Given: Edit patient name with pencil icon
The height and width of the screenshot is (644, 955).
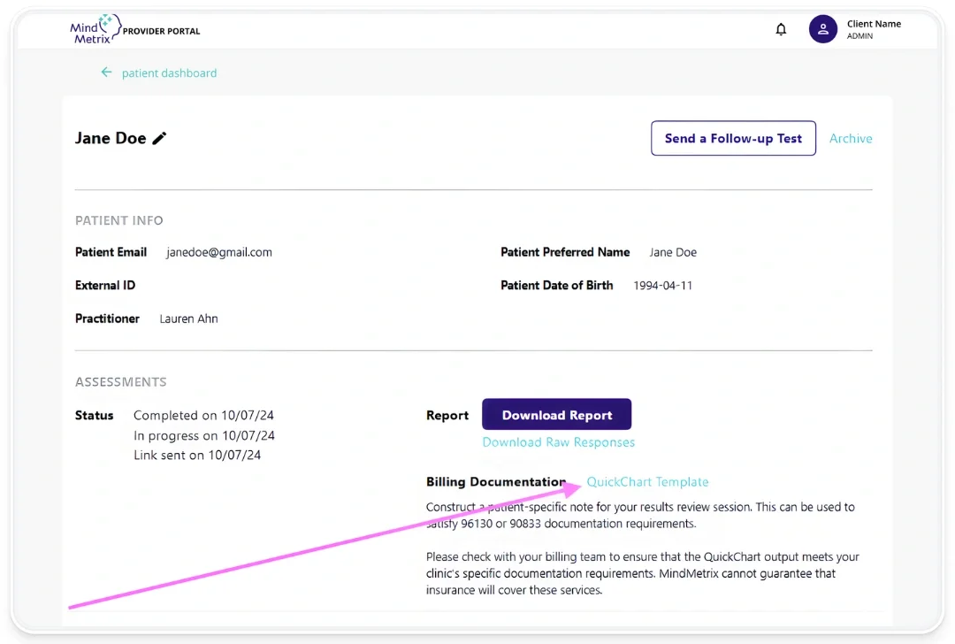Looking at the screenshot, I should tap(159, 138).
